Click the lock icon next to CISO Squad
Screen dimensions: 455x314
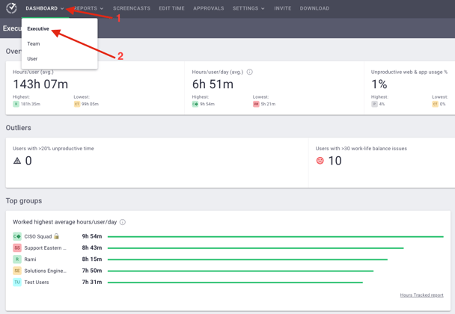point(57,236)
